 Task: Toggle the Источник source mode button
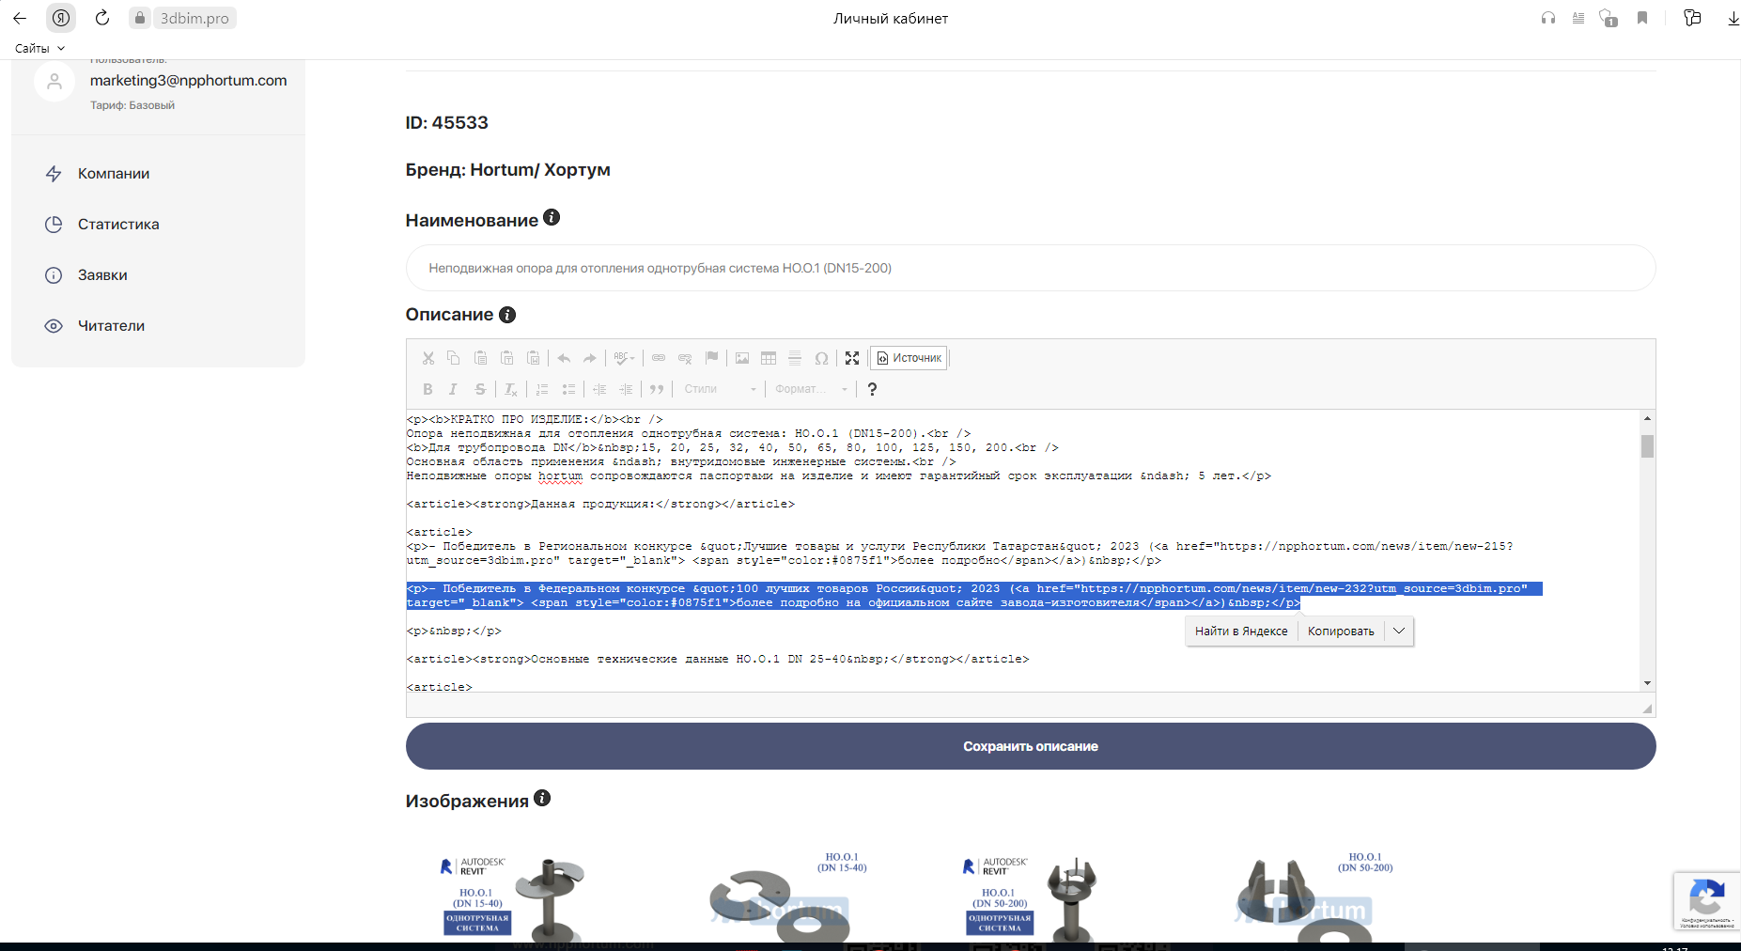point(909,358)
